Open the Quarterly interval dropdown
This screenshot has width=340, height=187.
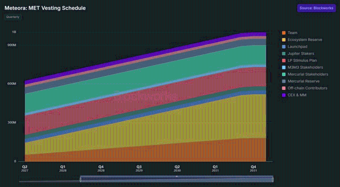(13, 17)
